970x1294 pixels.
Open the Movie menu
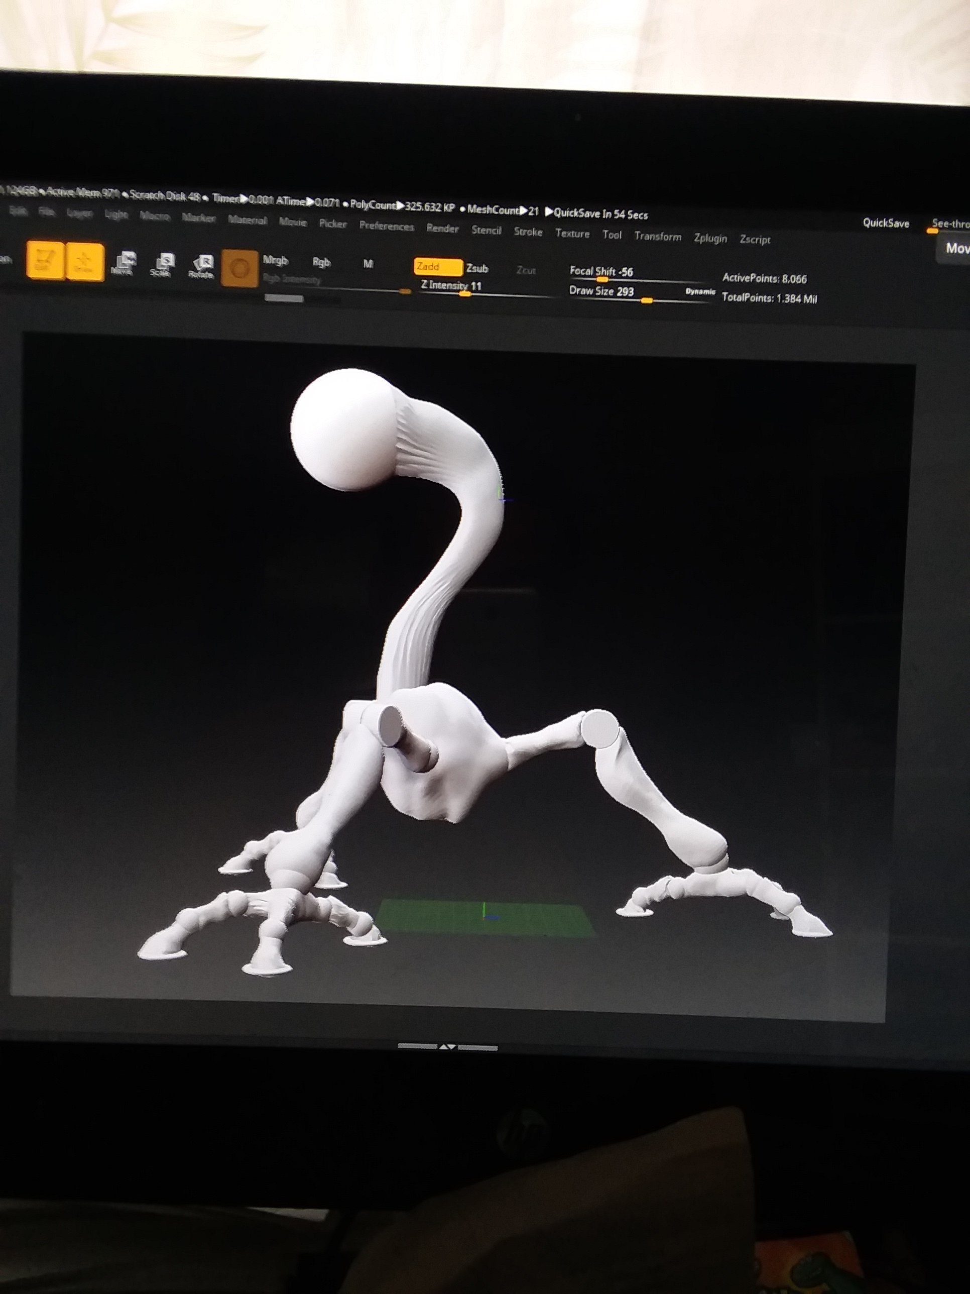[x=293, y=222]
